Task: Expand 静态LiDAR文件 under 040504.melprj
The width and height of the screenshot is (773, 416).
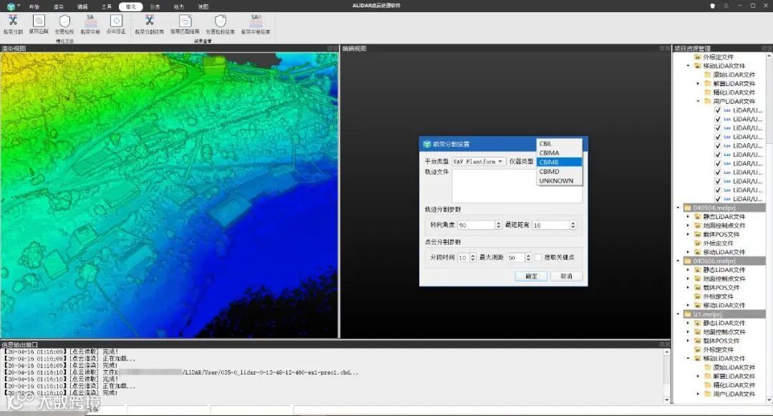Action: click(689, 217)
